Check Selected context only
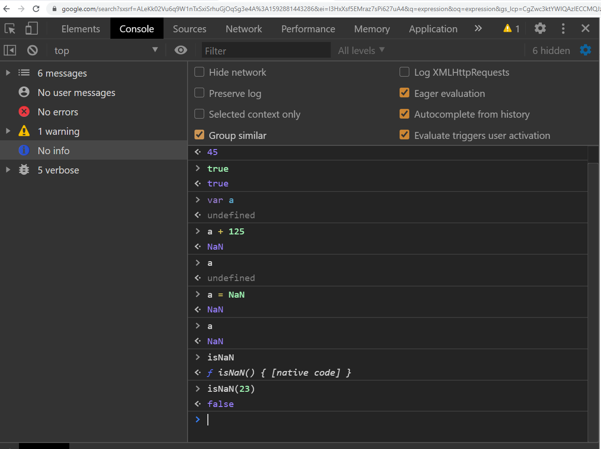Image resolution: width=601 pixels, height=449 pixels. pyautogui.click(x=200, y=114)
